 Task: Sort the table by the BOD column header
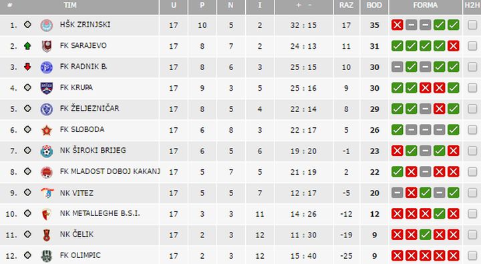(374, 5)
